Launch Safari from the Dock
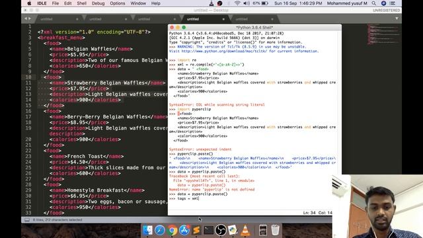The height and width of the screenshot is (238, 423). tap(160, 231)
